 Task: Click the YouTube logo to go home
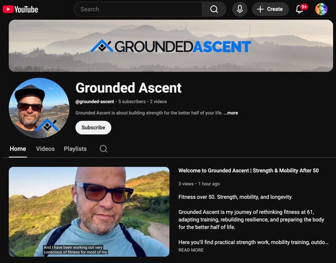[x=20, y=9]
